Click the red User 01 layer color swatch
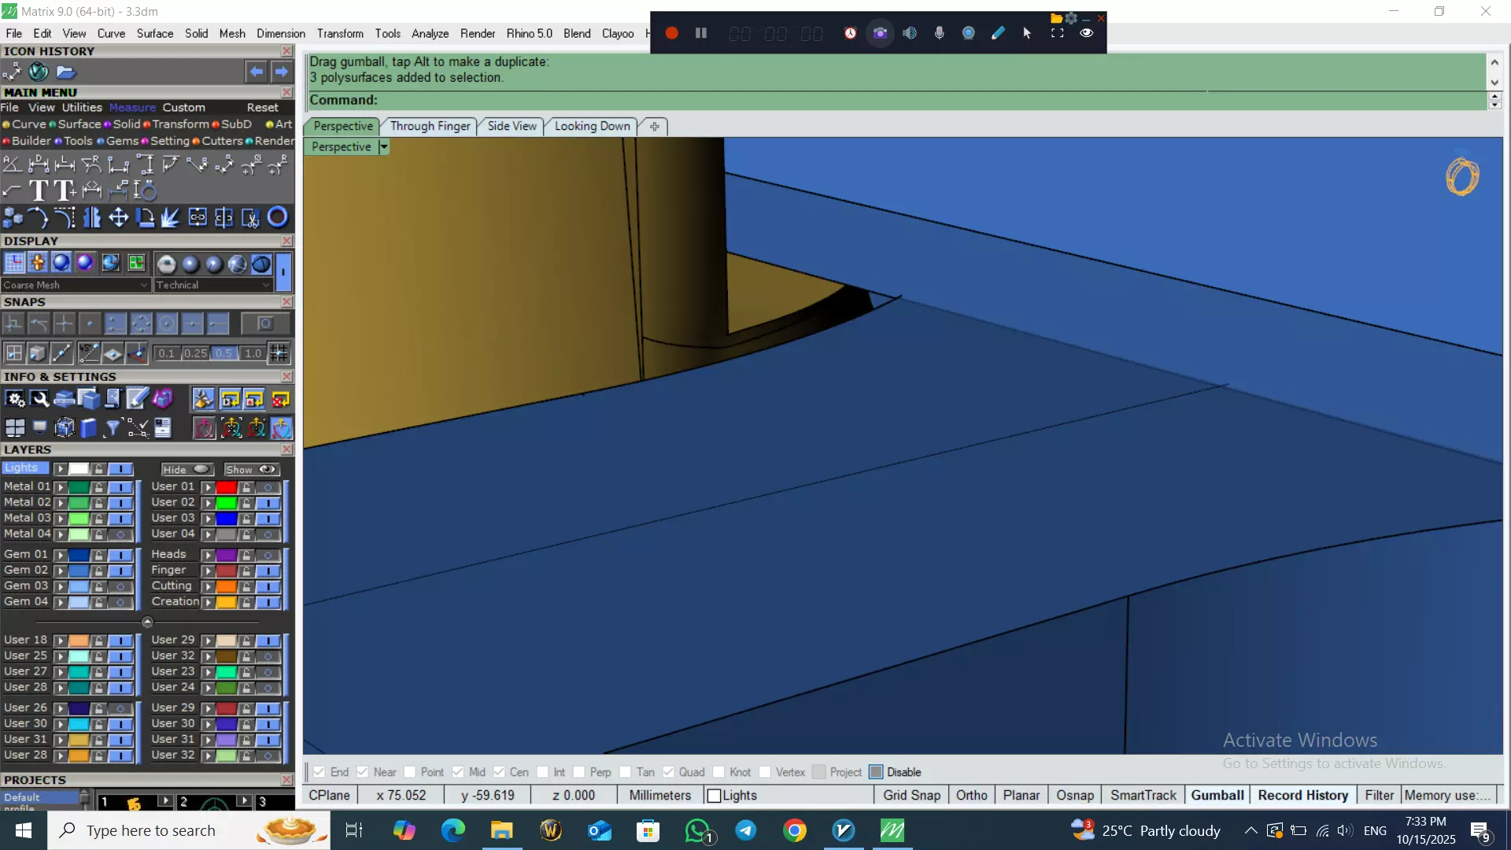The width and height of the screenshot is (1511, 850). (226, 487)
